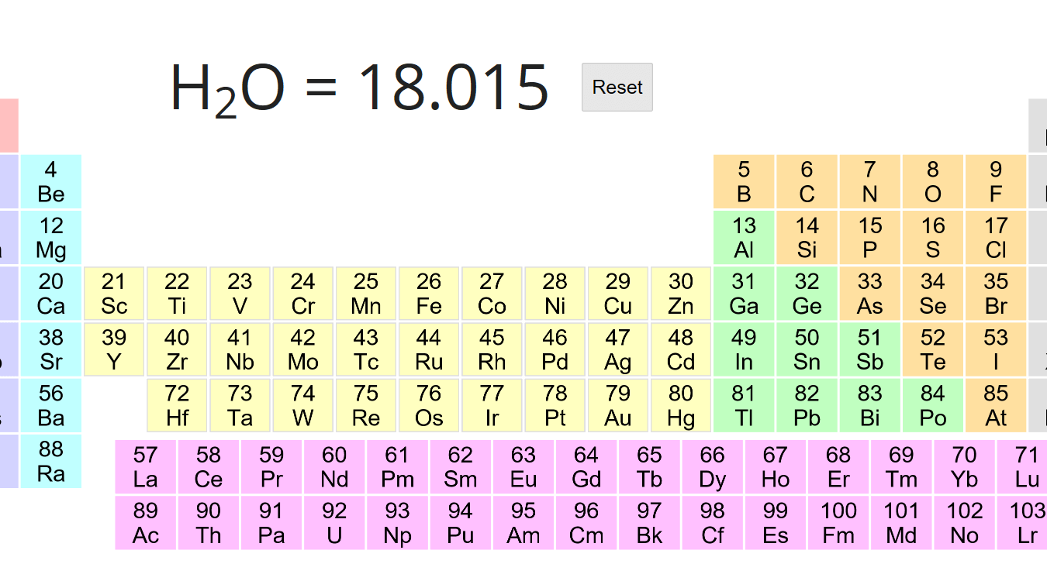Screen dimensions: 1047x588
Task: Click the Magnesium element tile
Action: point(51,238)
